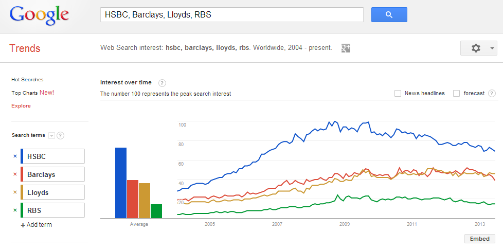The image size is (503, 250).
Task: Click the peak search interest description text
Action: (x=166, y=94)
